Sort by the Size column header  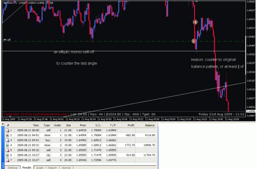(67, 126)
